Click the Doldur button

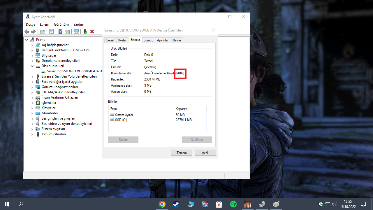coord(123,140)
